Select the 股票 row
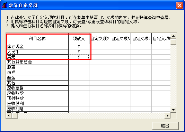 (37, 67)
